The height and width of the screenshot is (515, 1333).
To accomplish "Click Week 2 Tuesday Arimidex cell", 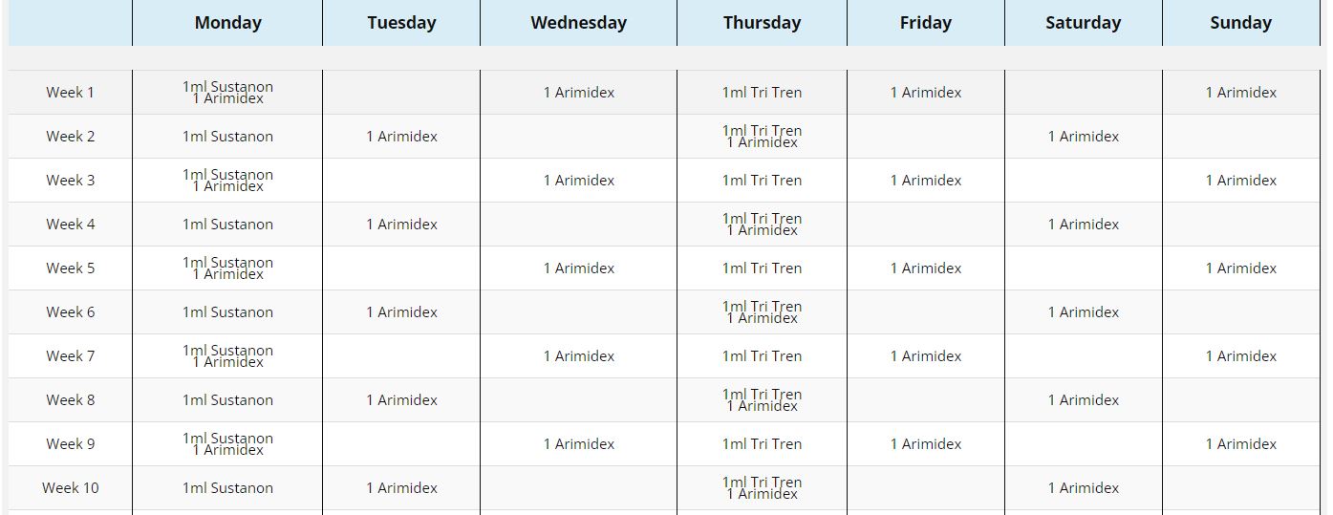I will (x=401, y=137).
